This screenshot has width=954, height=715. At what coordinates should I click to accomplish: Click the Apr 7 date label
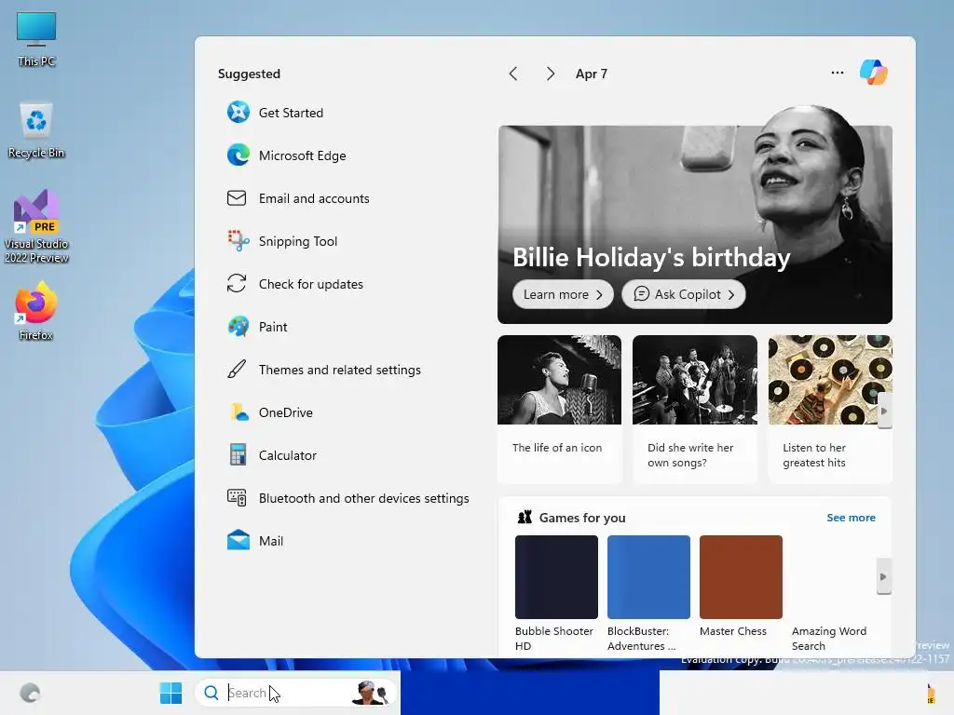592,74
